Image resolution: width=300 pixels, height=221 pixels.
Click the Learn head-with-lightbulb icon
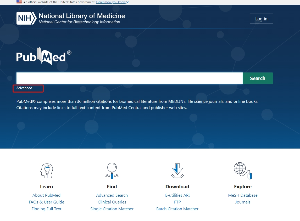click(x=47, y=171)
